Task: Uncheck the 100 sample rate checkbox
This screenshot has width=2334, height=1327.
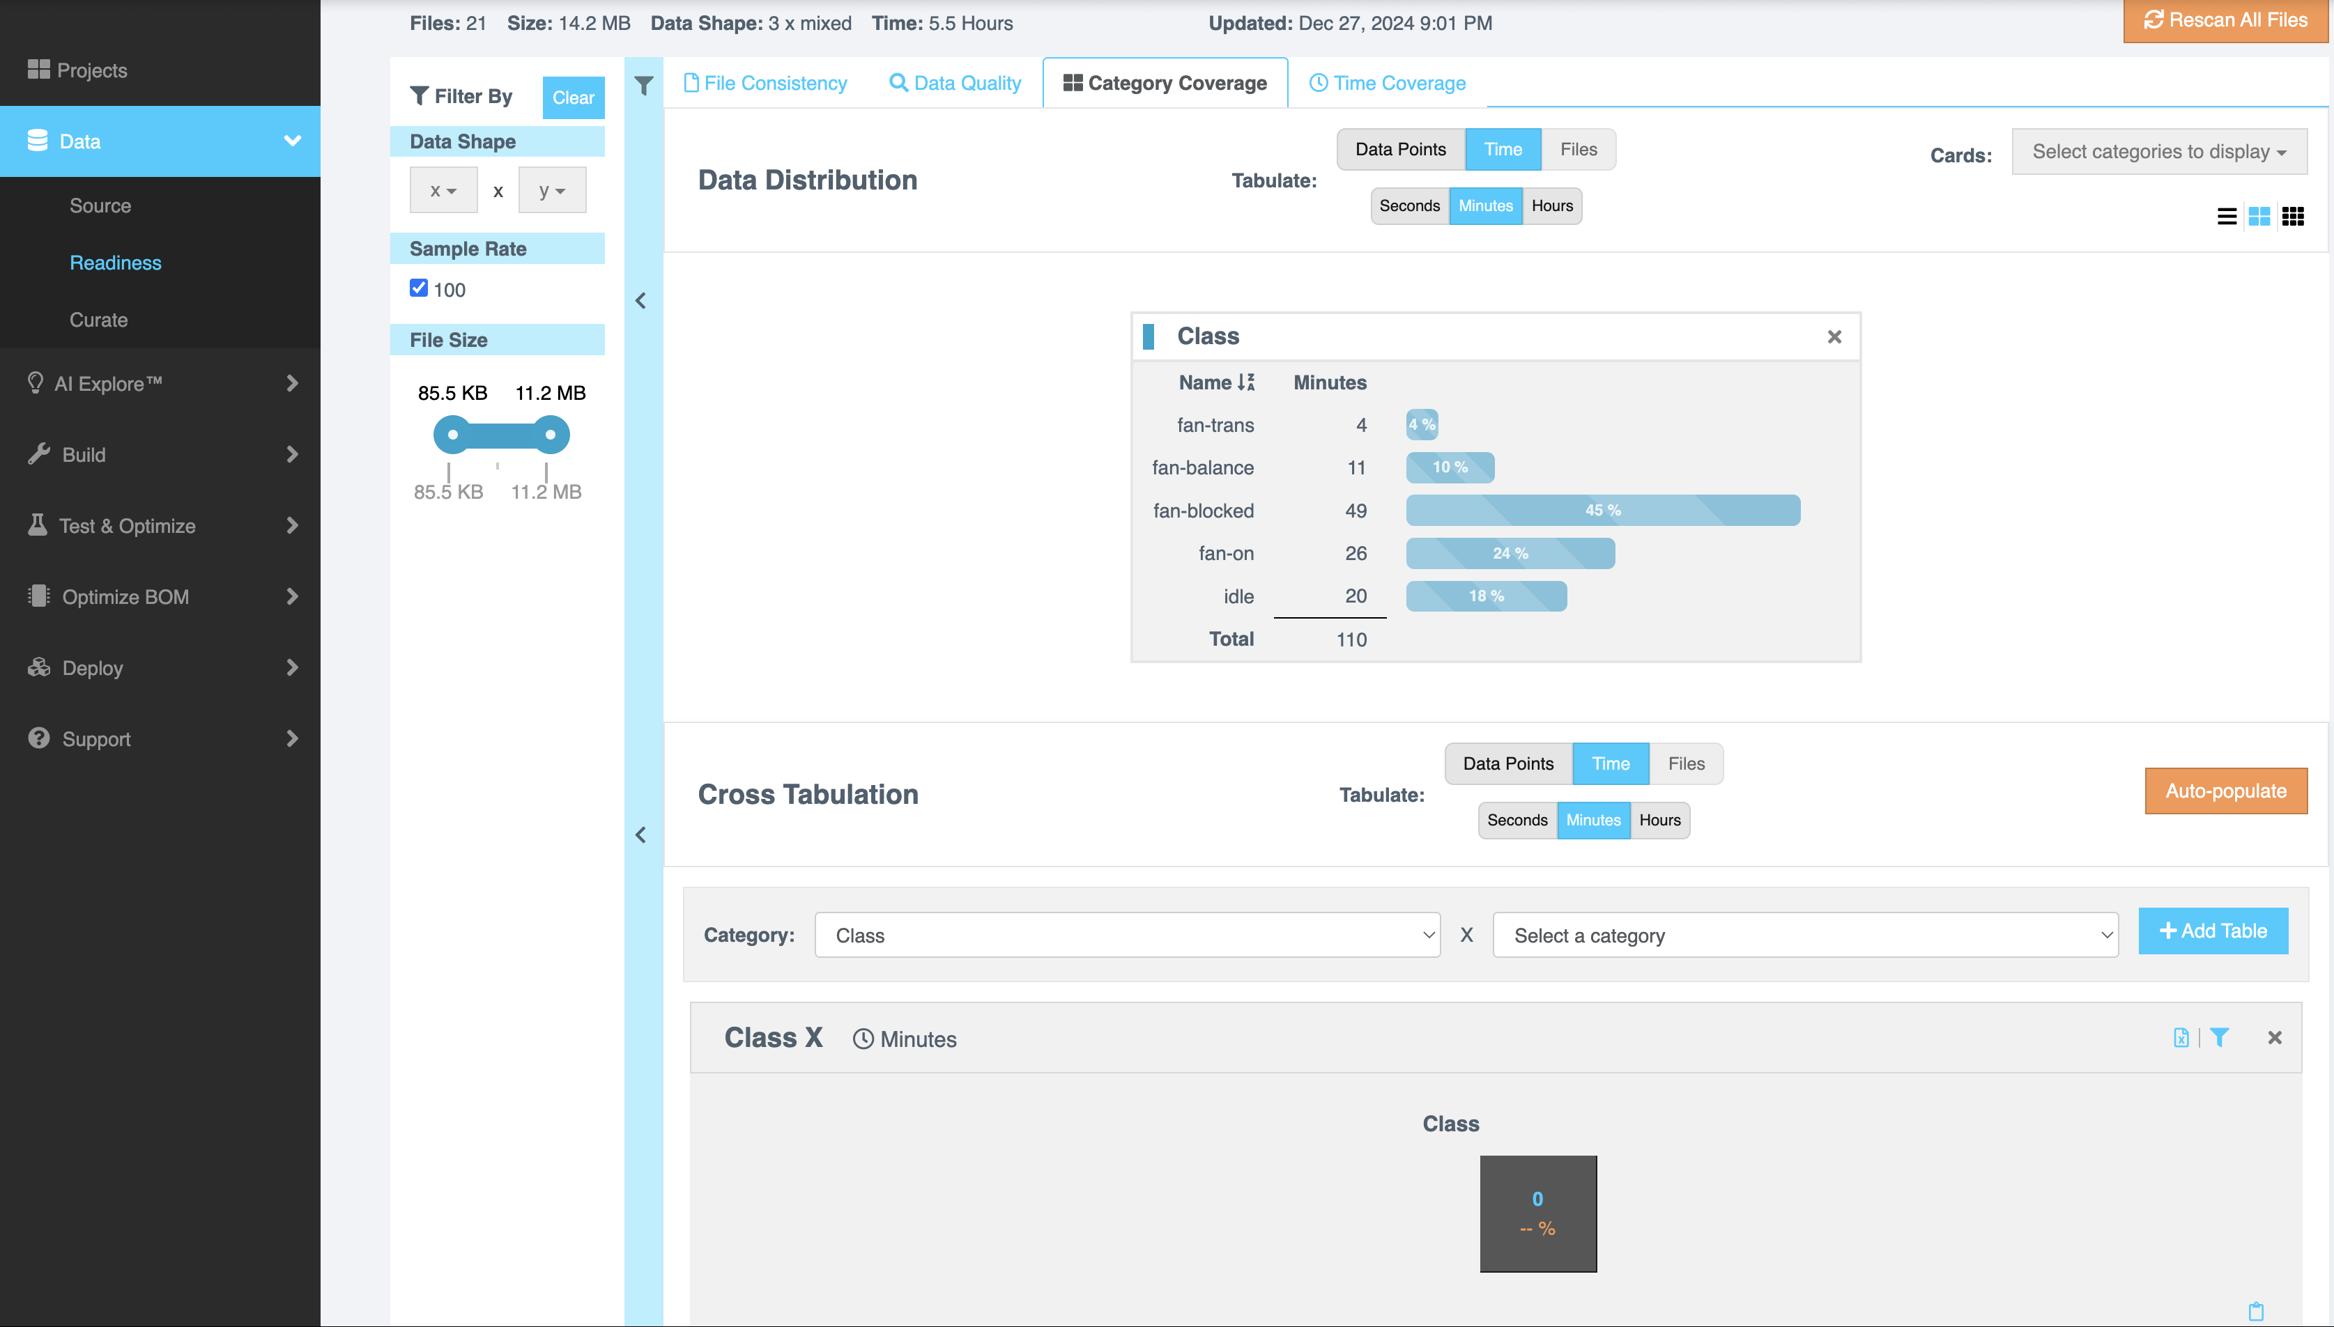Action: [x=418, y=288]
